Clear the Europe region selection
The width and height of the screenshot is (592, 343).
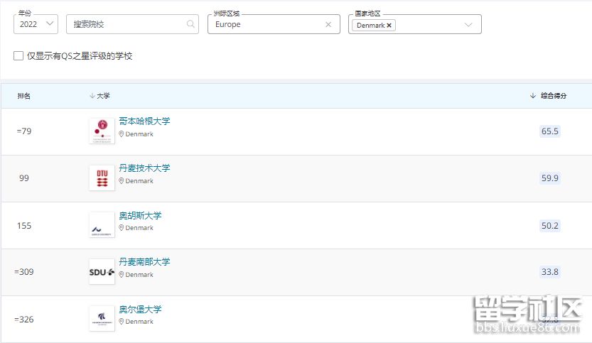coord(328,25)
